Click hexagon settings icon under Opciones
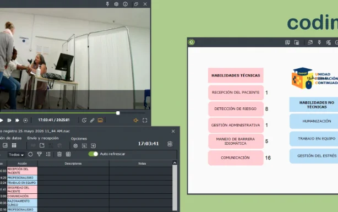 coord(75,146)
